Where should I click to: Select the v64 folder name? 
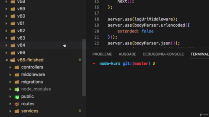click(x=21, y=45)
